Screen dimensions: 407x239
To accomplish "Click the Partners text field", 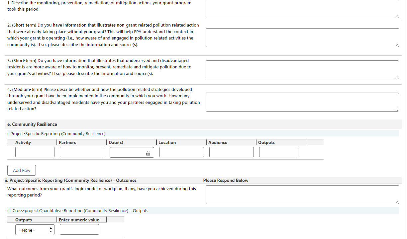I will click(x=82, y=152).
